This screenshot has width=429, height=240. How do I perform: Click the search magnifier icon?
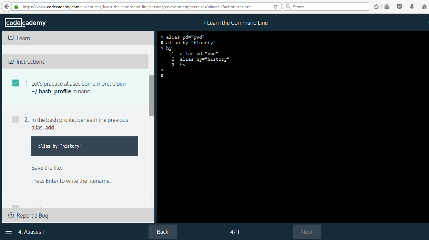coord(288,7)
